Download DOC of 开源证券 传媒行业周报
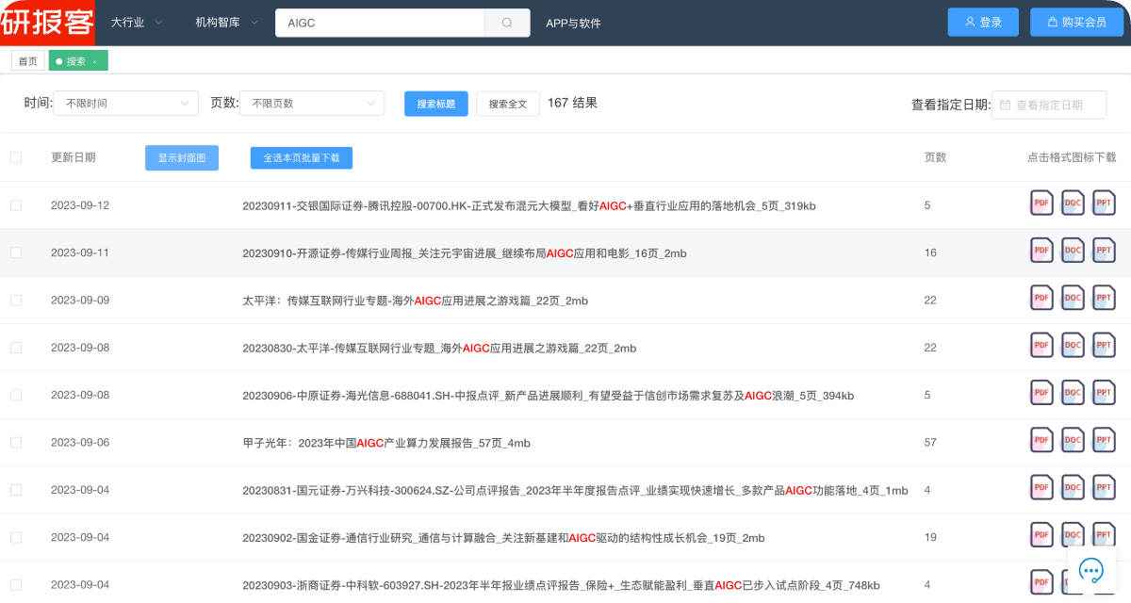The width and height of the screenshot is (1131, 603). 1073,250
